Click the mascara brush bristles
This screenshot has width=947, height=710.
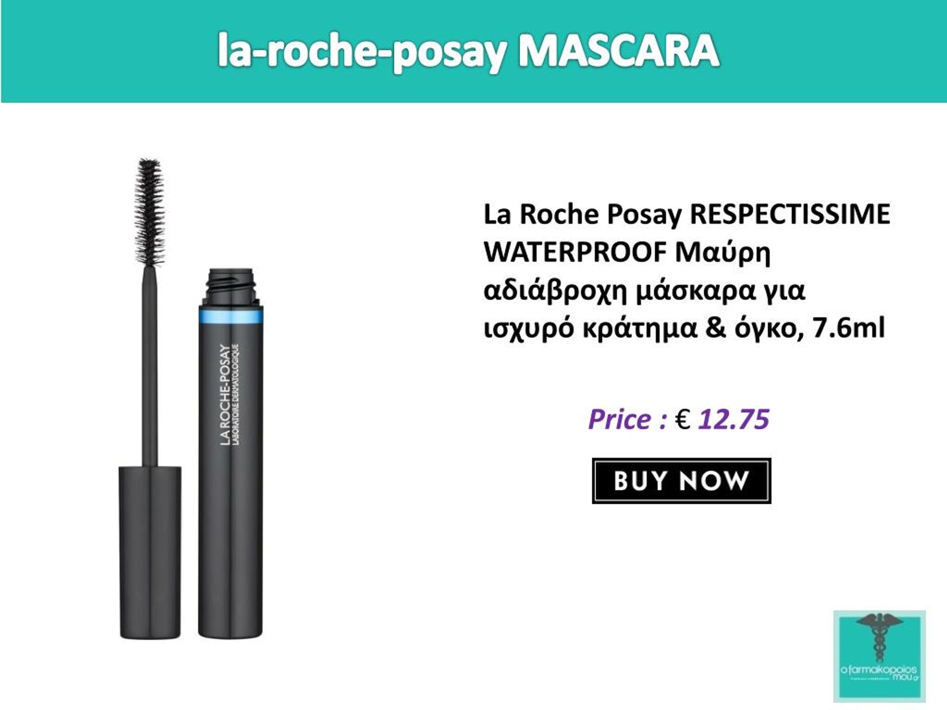coord(149,212)
